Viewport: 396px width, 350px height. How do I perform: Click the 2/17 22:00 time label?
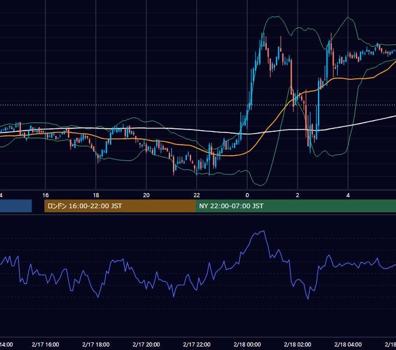click(197, 344)
